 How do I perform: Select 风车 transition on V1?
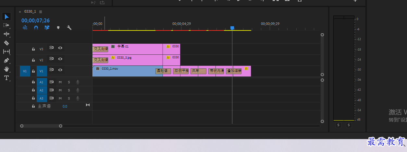[x=198, y=71]
